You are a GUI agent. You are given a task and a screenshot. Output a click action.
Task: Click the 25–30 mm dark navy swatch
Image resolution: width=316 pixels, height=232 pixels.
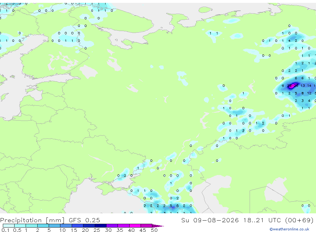100,226
